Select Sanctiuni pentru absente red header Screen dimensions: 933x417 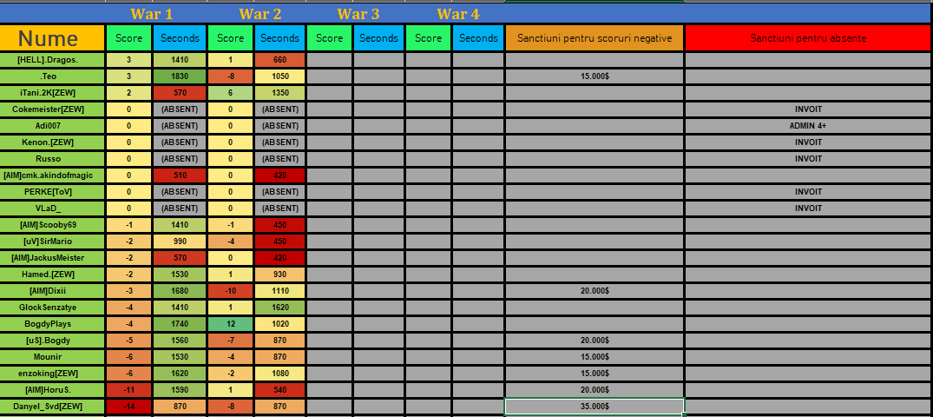point(808,38)
